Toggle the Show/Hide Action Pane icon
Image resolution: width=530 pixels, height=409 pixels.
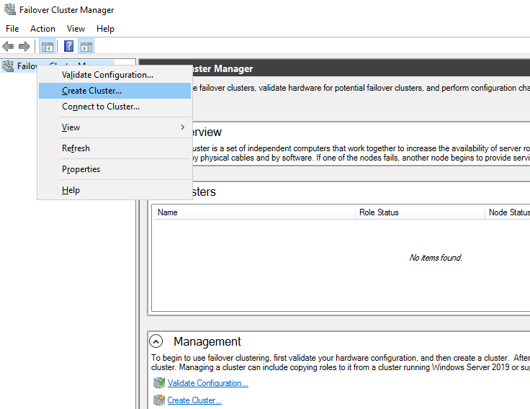point(86,46)
